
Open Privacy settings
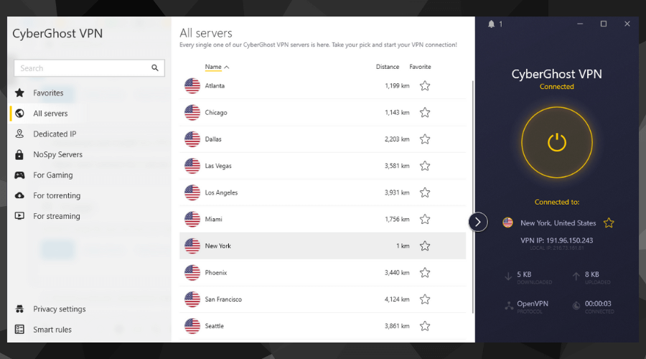tap(60, 309)
